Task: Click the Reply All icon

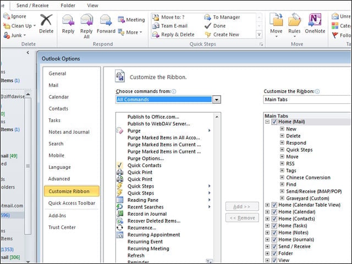Action: 87,20
